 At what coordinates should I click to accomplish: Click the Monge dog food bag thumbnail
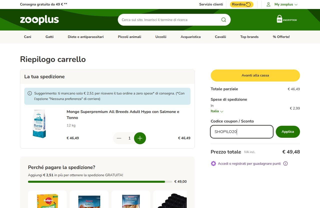(39, 124)
